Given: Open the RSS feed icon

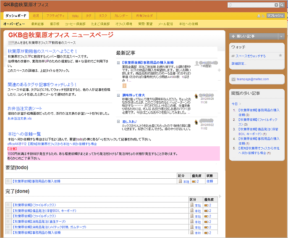Looking at the screenshot, I should (x=263, y=16).
